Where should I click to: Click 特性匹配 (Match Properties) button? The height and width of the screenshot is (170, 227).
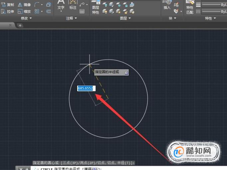tap(190, 7)
